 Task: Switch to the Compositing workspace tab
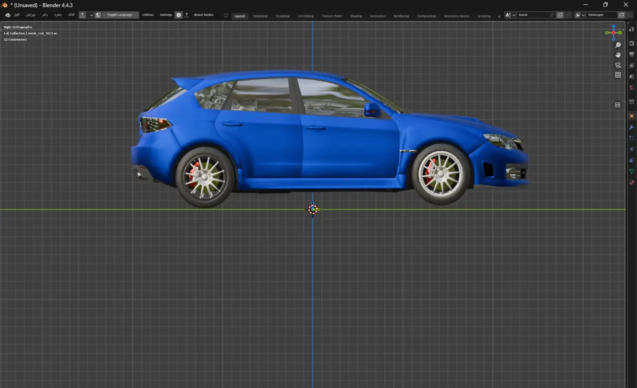point(426,16)
